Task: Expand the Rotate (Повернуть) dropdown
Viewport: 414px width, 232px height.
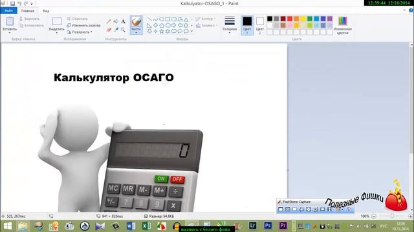Action: click(91, 32)
